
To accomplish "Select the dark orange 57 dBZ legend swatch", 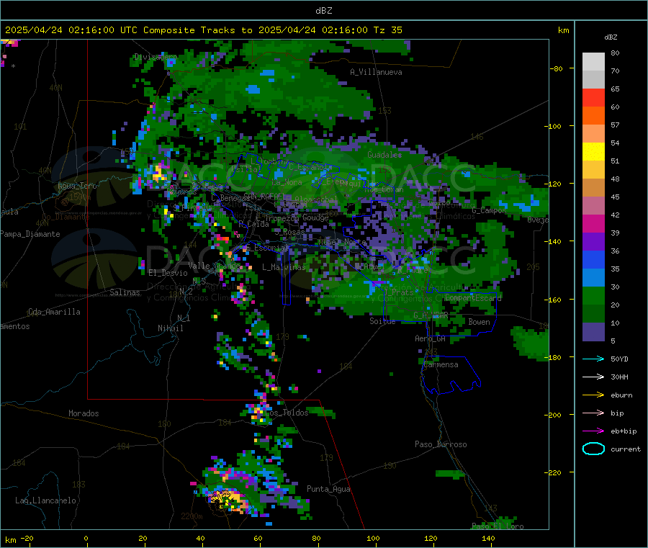I will pos(593,116).
